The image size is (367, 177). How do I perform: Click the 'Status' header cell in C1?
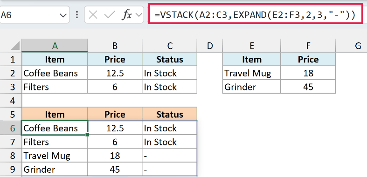pyautogui.click(x=169, y=59)
